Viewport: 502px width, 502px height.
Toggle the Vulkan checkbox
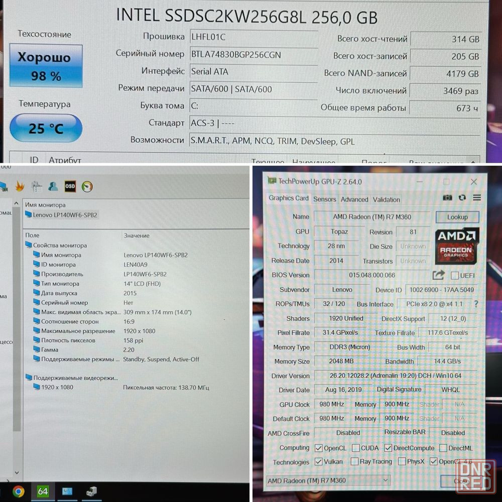click(x=319, y=461)
